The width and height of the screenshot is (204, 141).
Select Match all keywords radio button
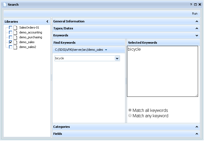click(x=130, y=110)
